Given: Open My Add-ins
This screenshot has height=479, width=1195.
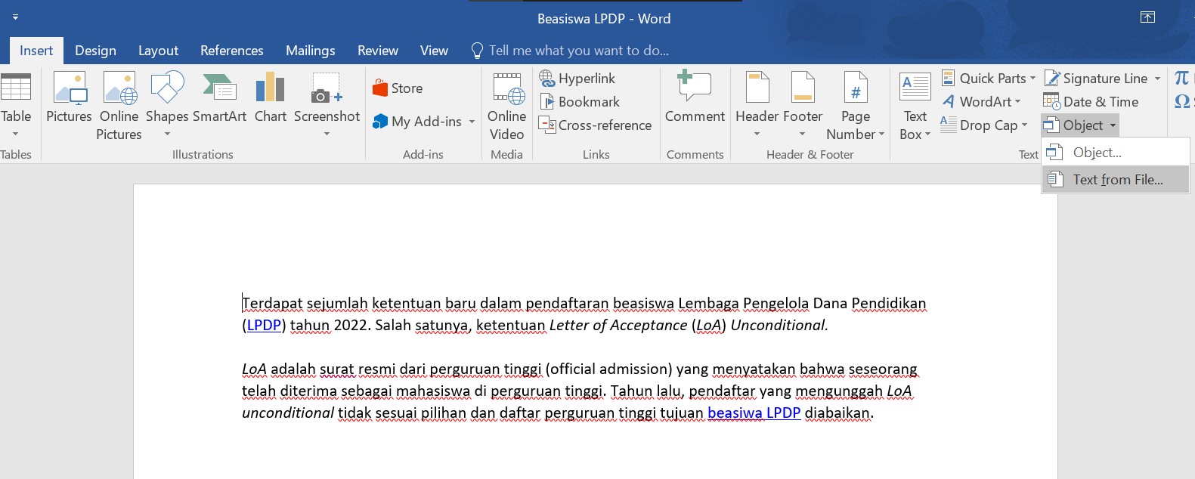Looking at the screenshot, I should tap(417, 122).
